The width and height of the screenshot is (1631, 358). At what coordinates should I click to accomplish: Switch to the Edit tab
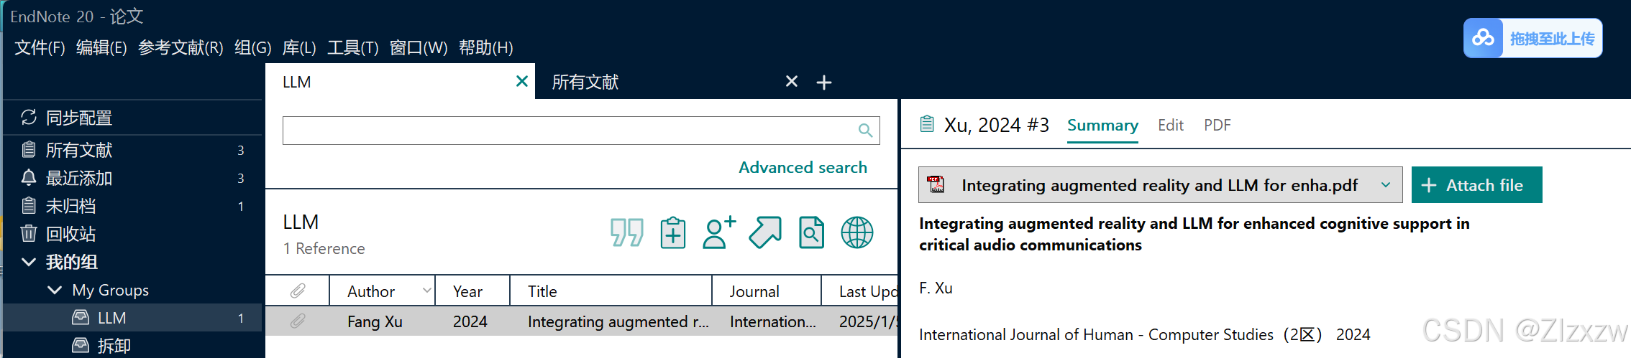pos(1171,126)
